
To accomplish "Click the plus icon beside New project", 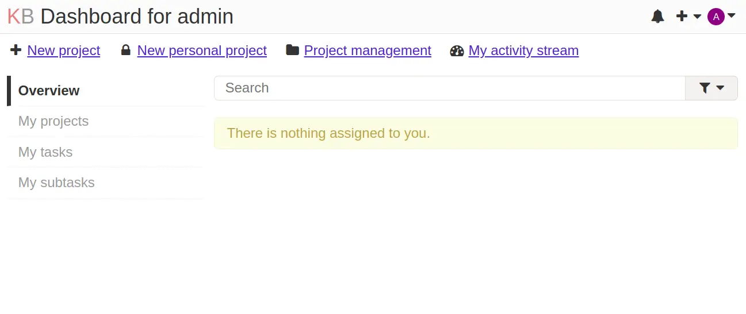I will (16, 50).
